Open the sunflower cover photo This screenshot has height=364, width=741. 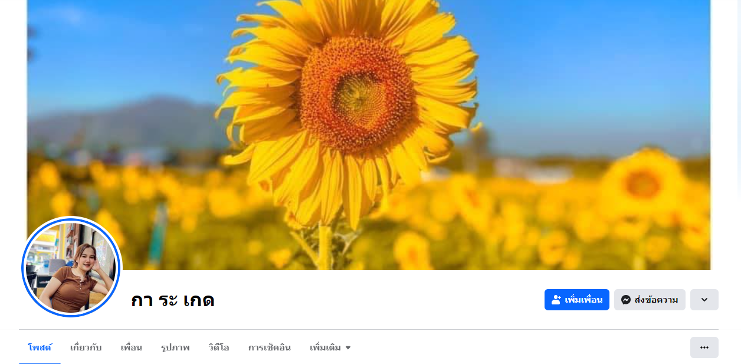click(369, 135)
